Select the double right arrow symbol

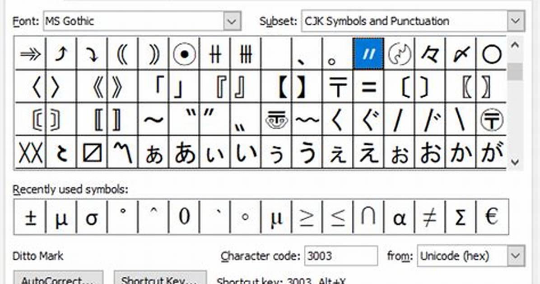click(x=30, y=54)
